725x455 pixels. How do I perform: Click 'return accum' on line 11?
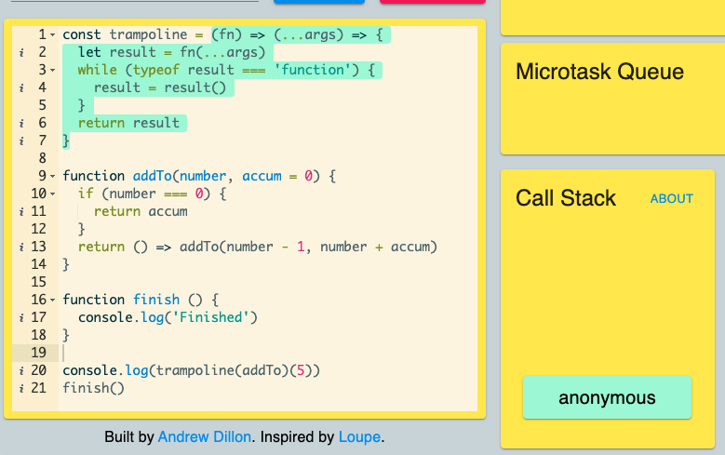pyautogui.click(x=141, y=211)
